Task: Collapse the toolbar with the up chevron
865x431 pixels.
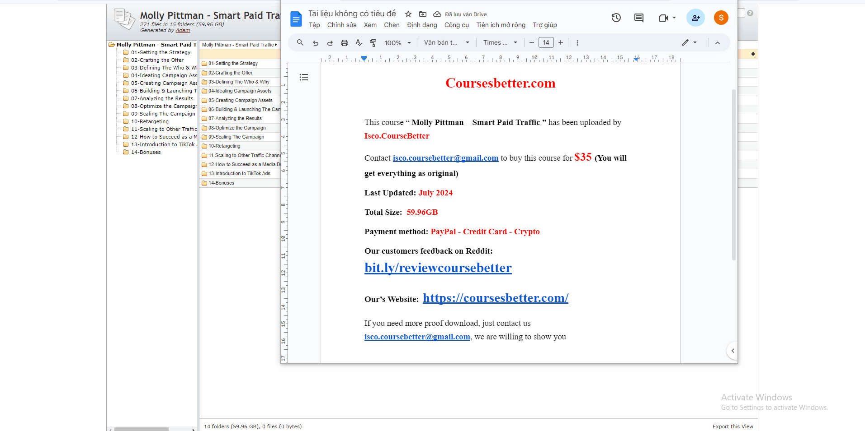Action: 718,43
